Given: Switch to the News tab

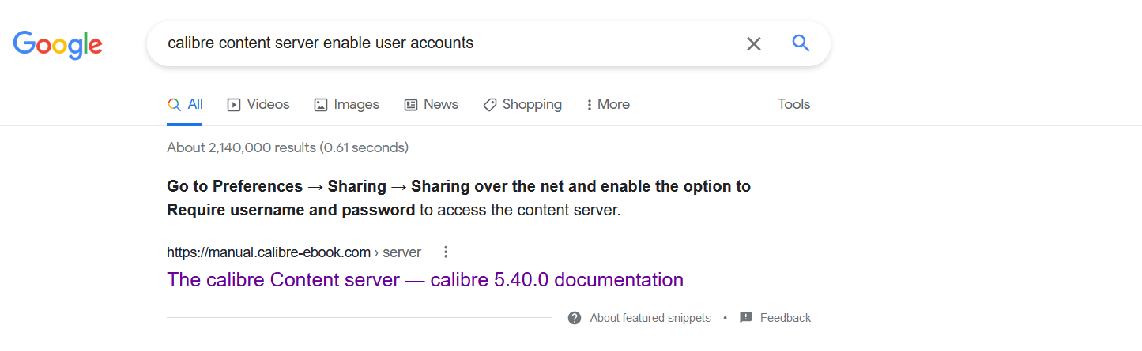Looking at the screenshot, I should (432, 105).
